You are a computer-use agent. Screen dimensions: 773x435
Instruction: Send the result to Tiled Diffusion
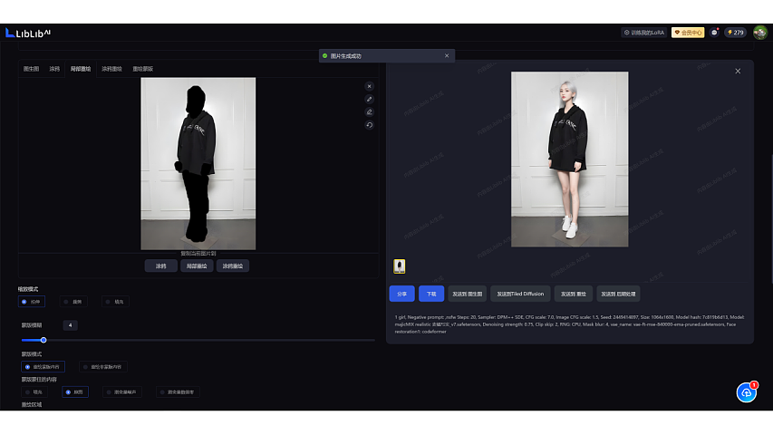pos(520,294)
